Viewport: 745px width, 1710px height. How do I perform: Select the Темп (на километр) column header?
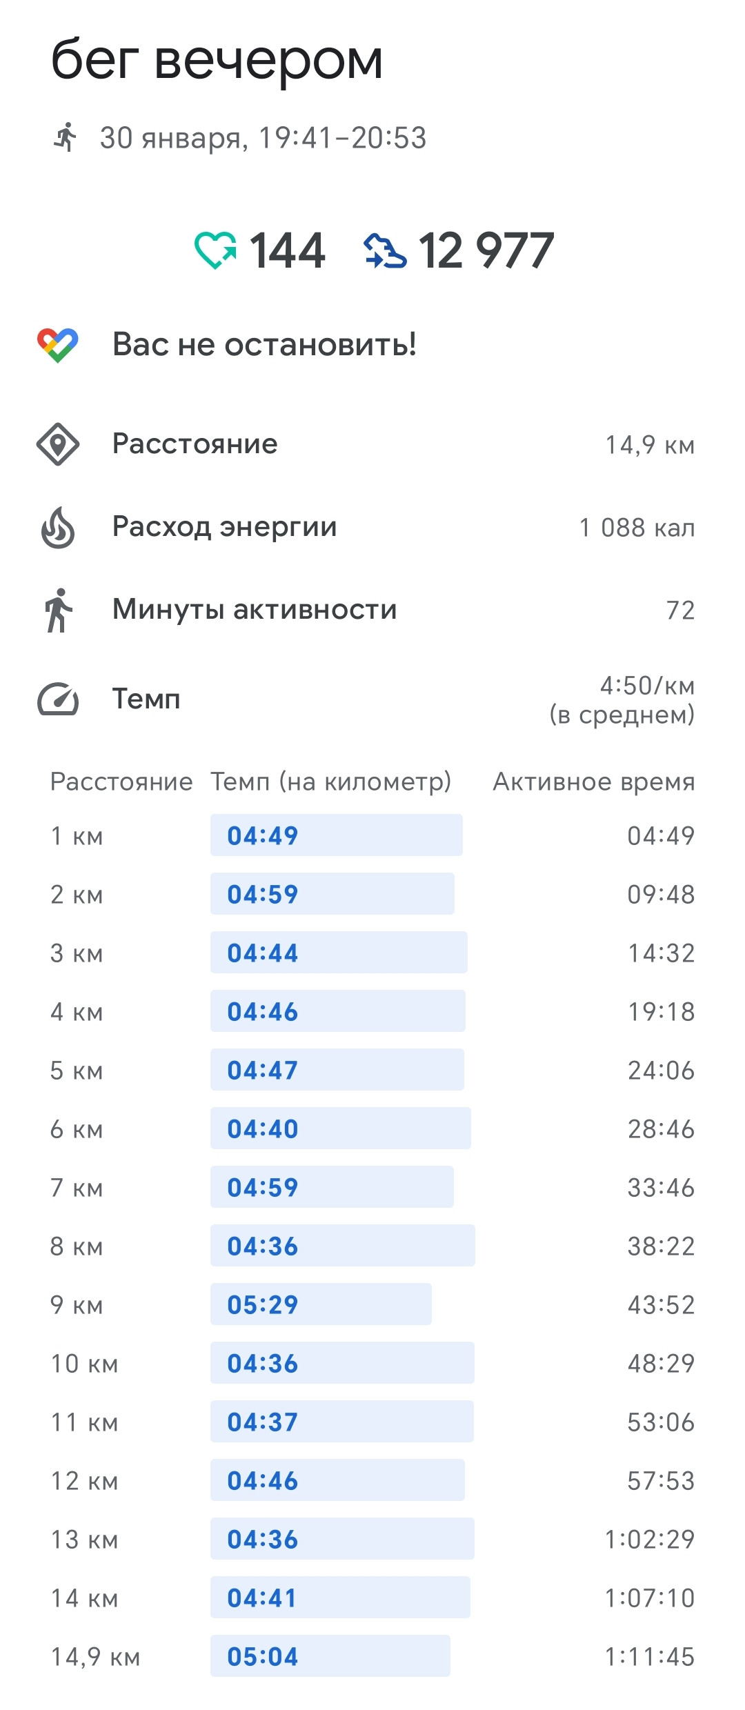(330, 782)
